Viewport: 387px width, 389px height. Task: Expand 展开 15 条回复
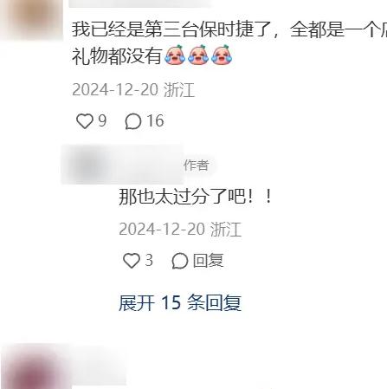(180, 303)
